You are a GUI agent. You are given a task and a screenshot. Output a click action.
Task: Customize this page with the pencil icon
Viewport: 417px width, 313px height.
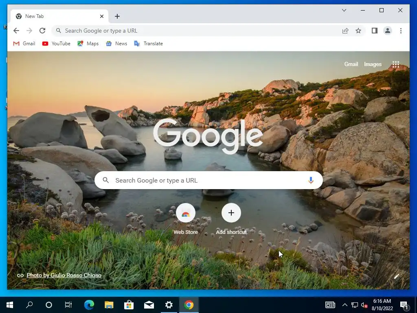tap(397, 276)
